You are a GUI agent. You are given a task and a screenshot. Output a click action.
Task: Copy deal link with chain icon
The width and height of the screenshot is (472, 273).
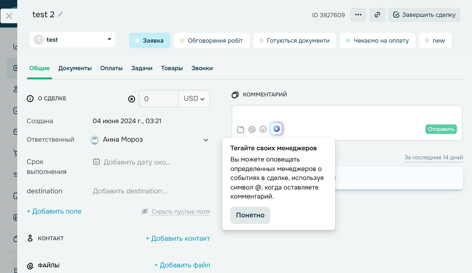[377, 15]
